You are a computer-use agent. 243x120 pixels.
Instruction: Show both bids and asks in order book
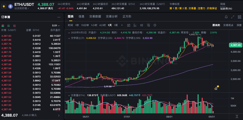3,26
